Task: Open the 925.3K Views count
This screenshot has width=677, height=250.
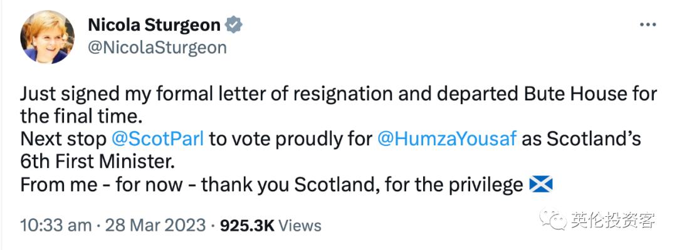Action: pos(271,226)
